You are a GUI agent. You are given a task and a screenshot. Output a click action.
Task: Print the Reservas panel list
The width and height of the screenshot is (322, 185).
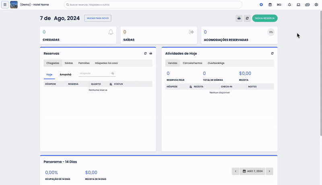point(151,53)
